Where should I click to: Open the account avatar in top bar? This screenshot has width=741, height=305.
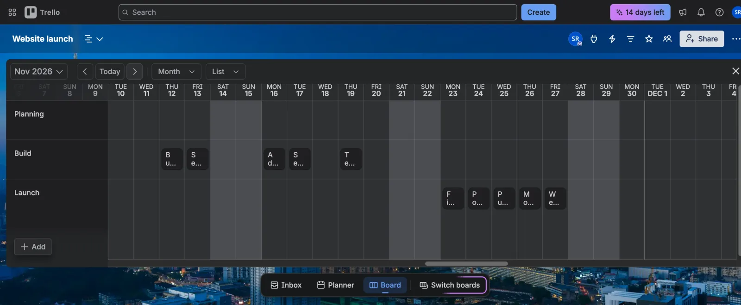tap(736, 12)
